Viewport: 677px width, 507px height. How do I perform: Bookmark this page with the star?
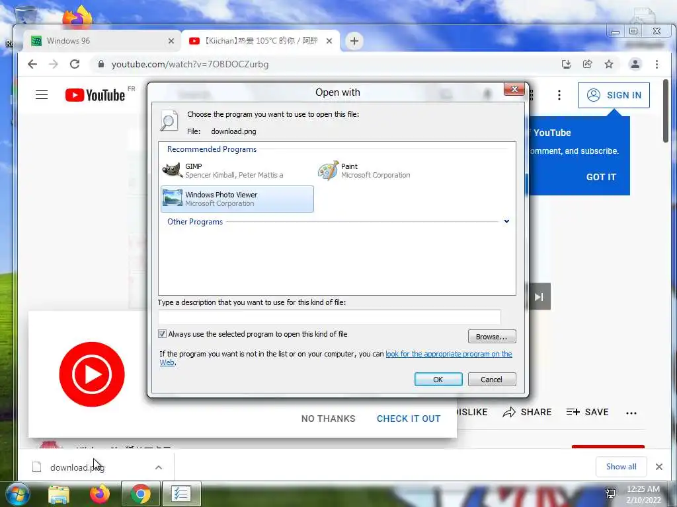pyautogui.click(x=609, y=64)
